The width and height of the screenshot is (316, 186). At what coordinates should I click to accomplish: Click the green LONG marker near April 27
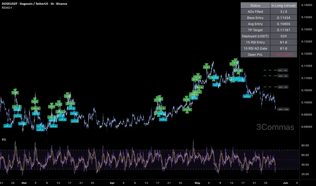(x=187, y=110)
